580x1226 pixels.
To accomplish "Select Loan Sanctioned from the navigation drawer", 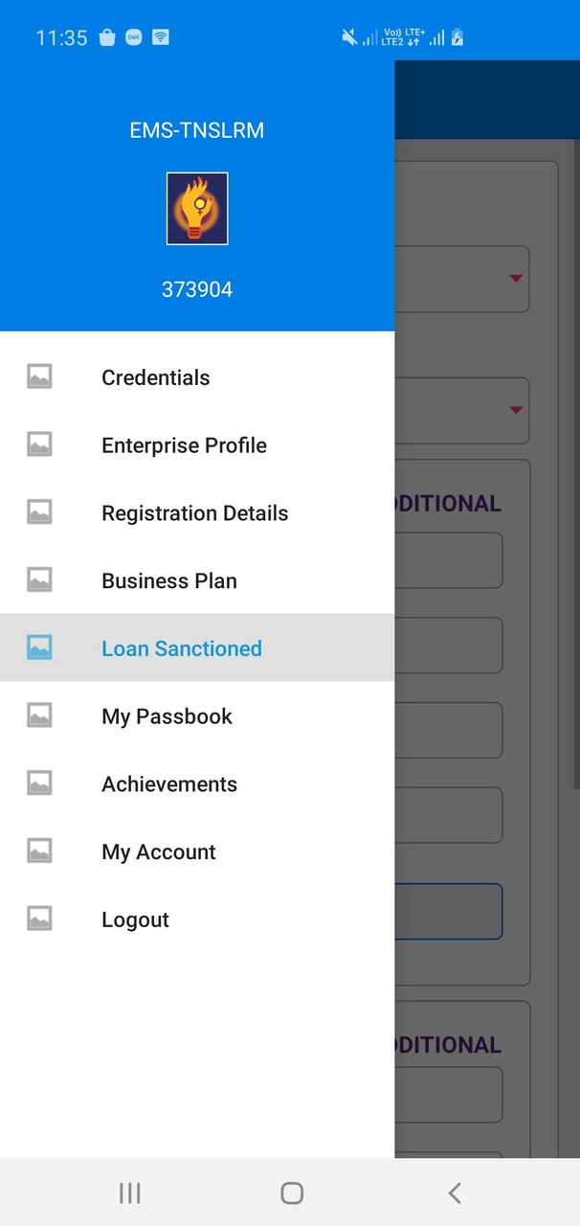I will click(181, 648).
